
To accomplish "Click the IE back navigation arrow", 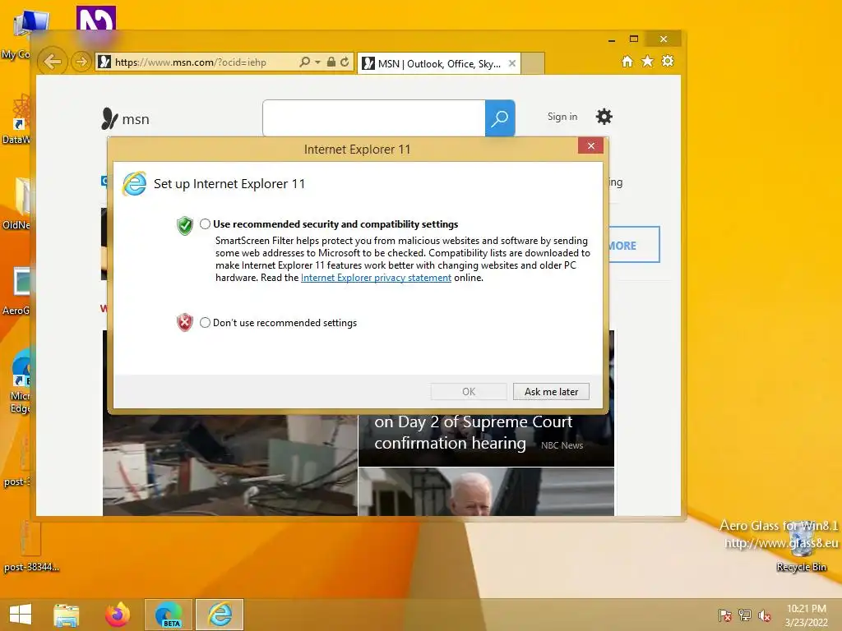I will tap(53, 62).
